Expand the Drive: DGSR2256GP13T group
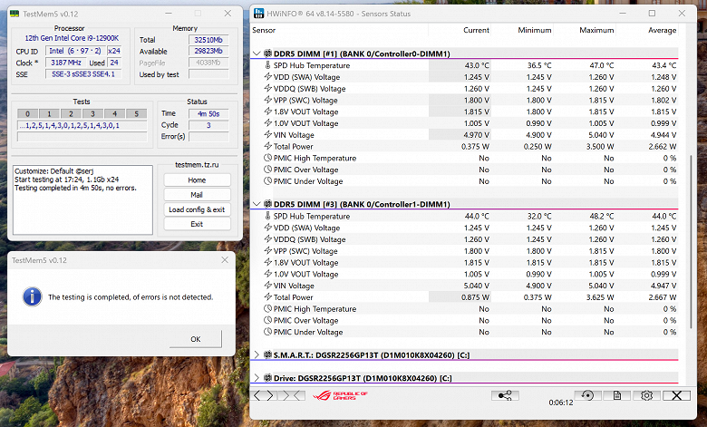Viewport: 707px width, 427px height. 256,377
